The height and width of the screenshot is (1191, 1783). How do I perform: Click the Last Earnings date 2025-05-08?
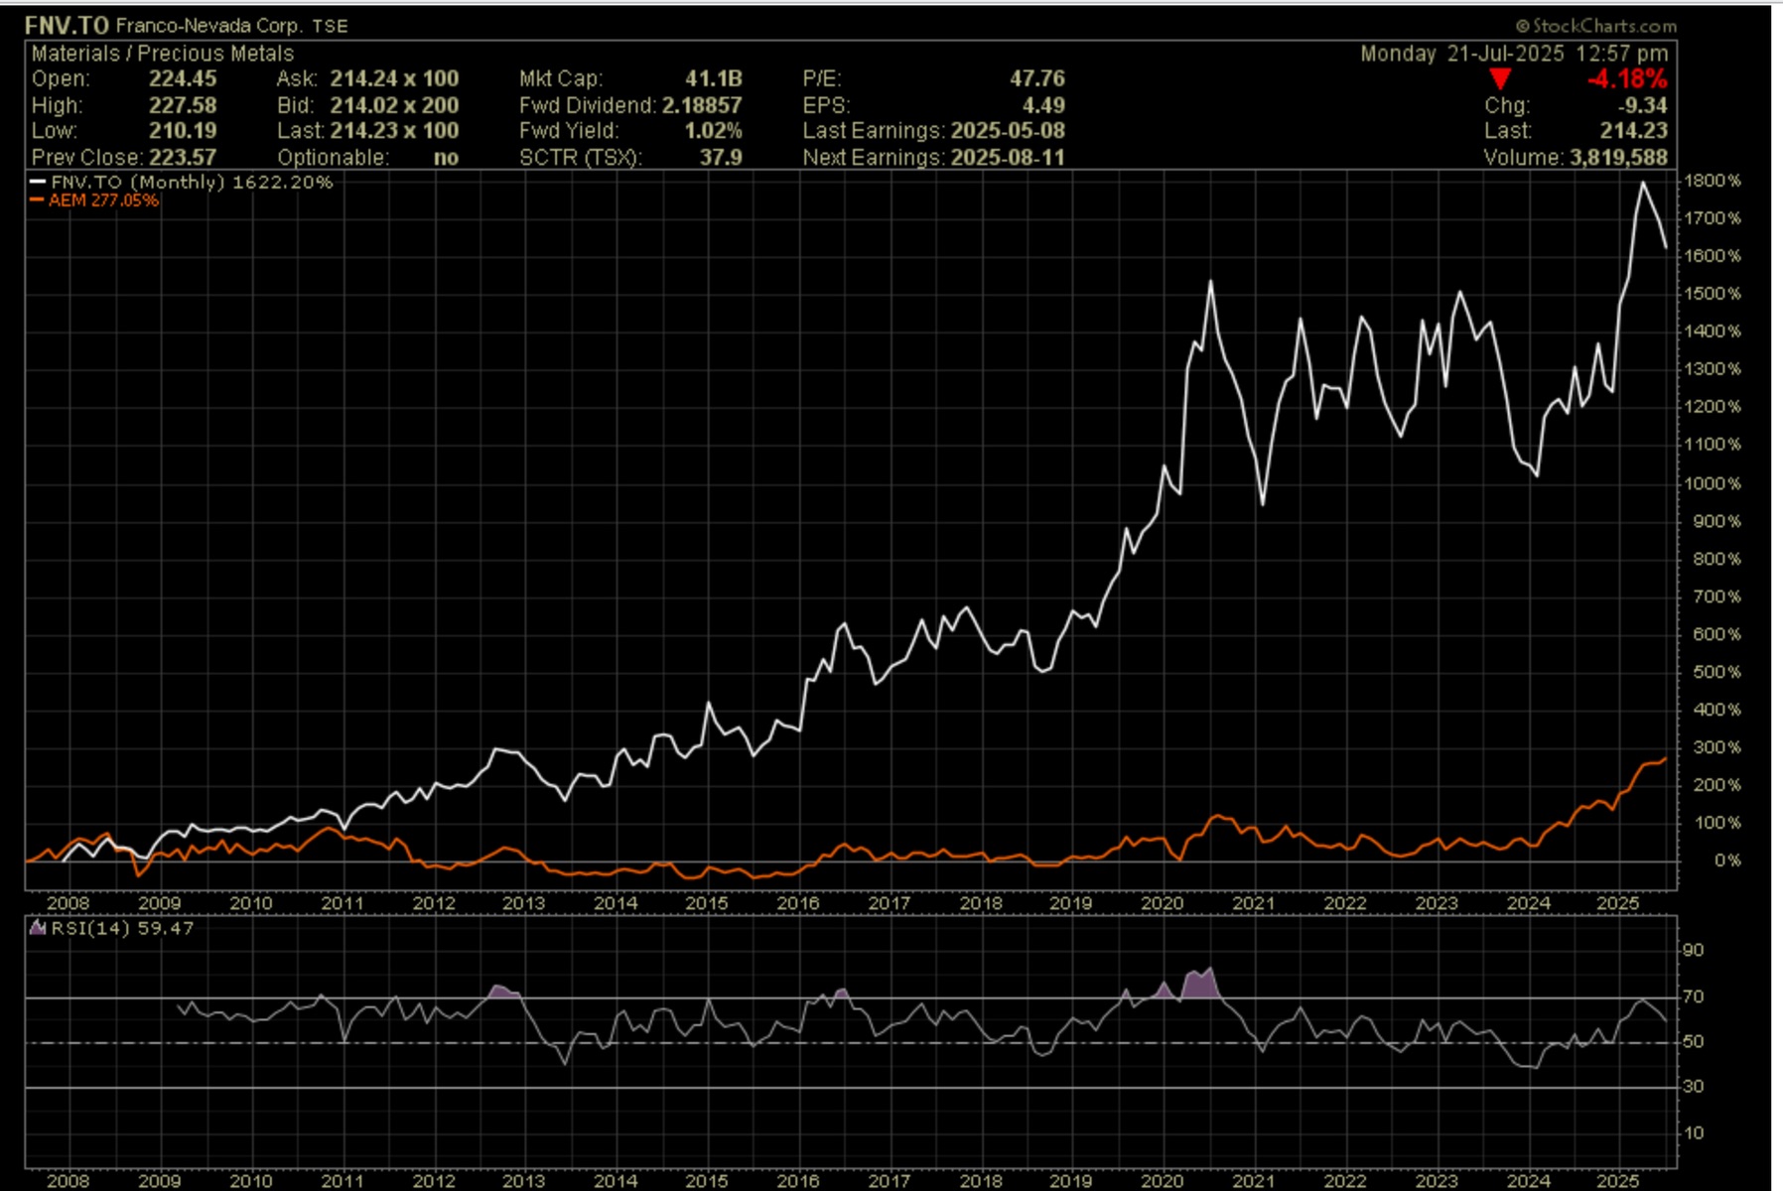1008,131
